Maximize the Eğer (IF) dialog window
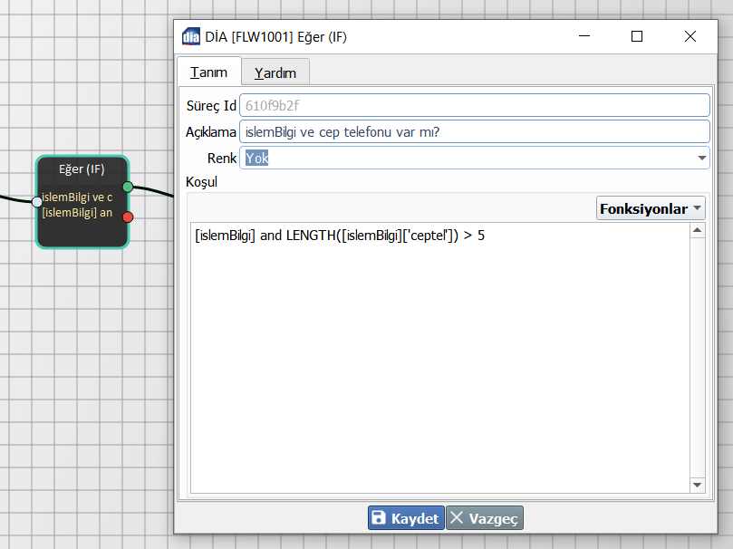The height and width of the screenshot is (549, 733). (637, 36)
